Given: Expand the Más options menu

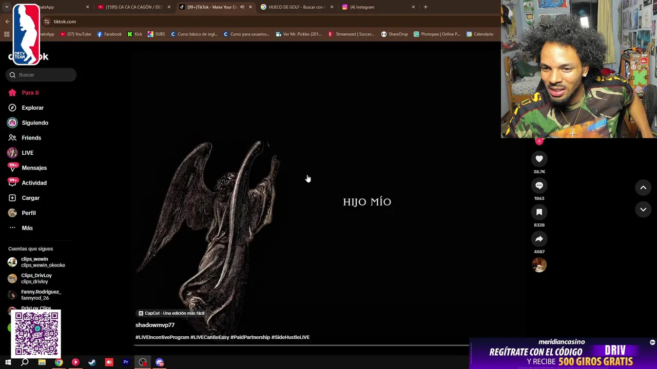Looking at the screenshot, I should (x=27, y=228).
